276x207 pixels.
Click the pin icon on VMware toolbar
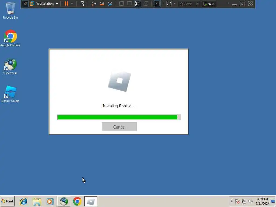(x=25, y=4)
